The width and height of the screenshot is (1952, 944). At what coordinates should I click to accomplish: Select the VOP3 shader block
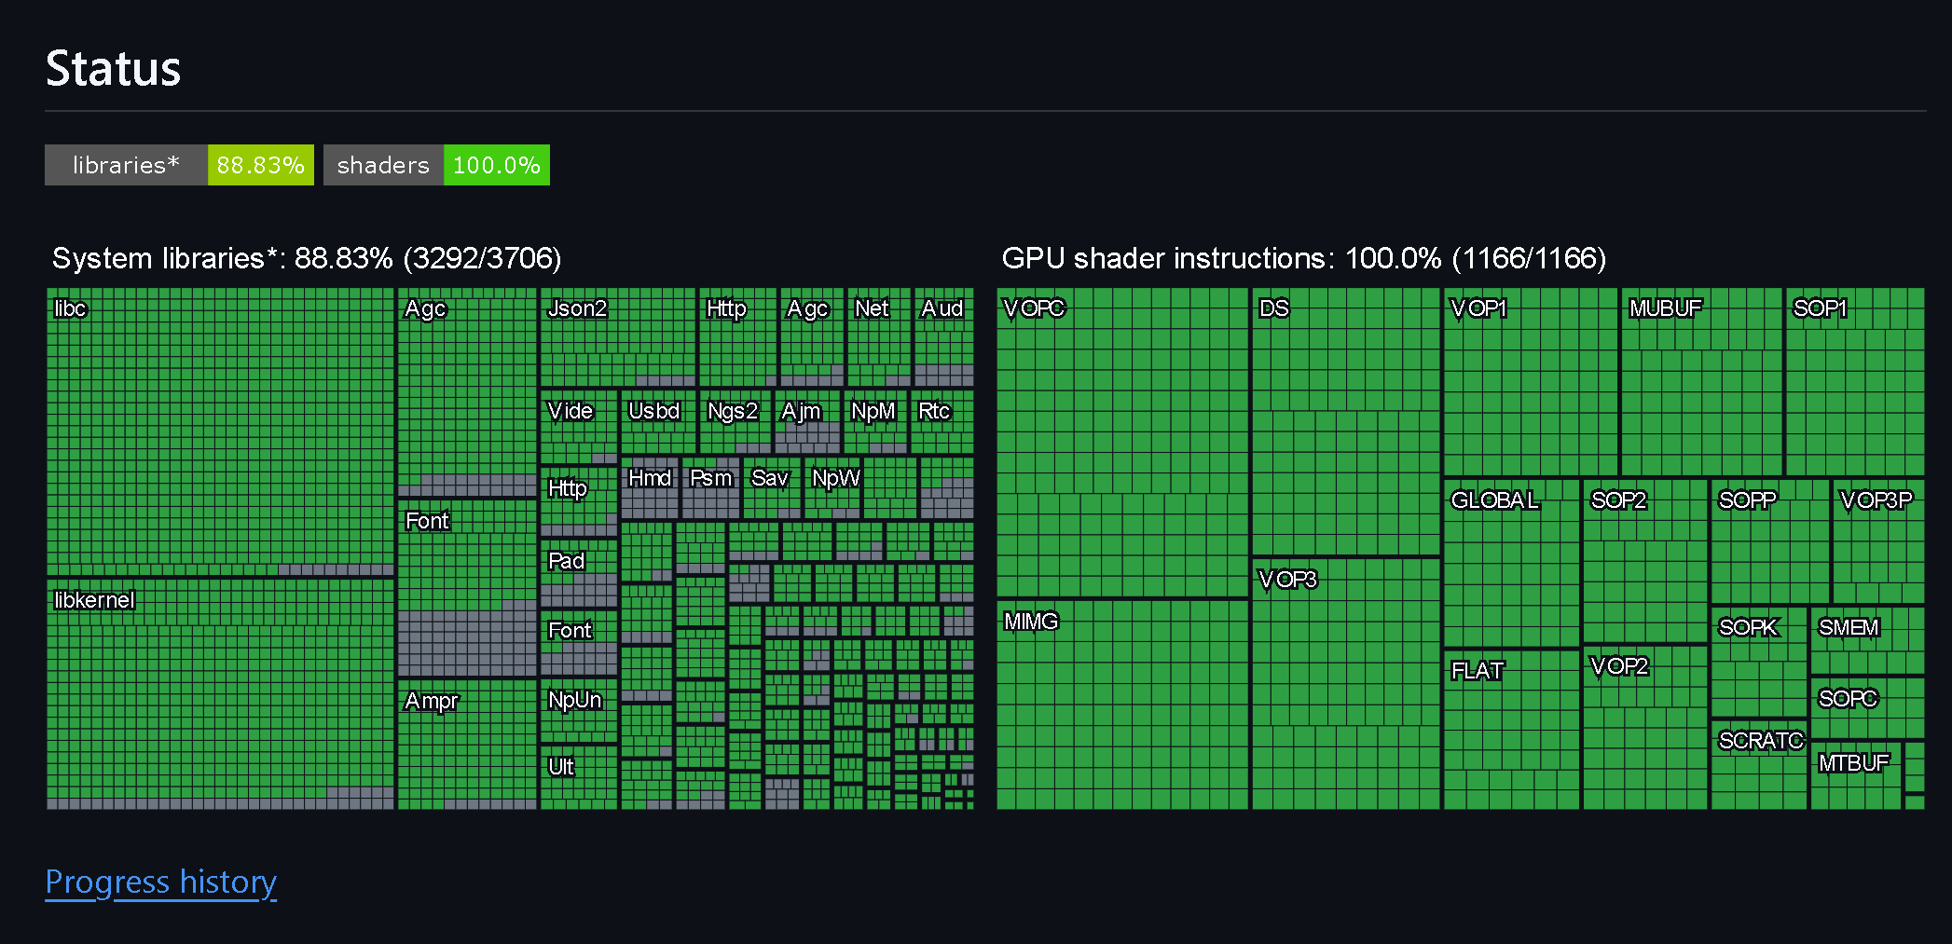pyautogui.click(x=1346, y=684)
